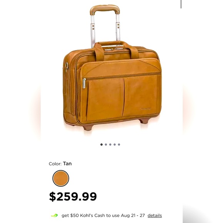Jump to the second image carousel dot
223x223 pixels.
pyautogui.click(x=106, y=145)
